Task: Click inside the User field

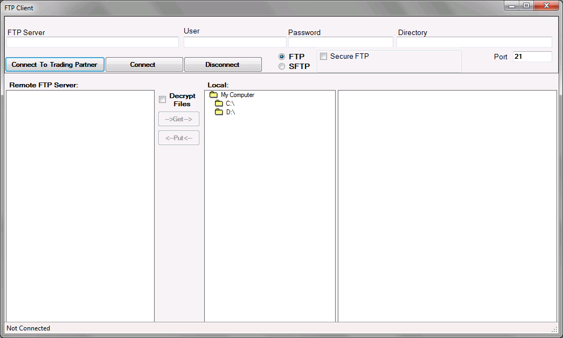Action: [x=234, y=42]
